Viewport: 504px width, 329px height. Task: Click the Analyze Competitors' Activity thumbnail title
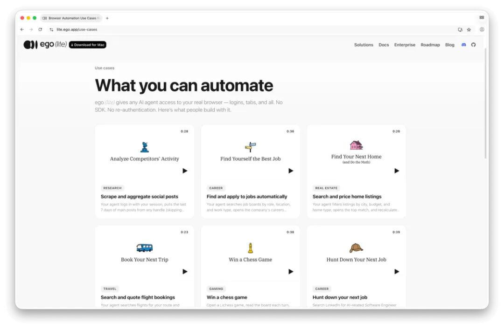coord(145,158)
